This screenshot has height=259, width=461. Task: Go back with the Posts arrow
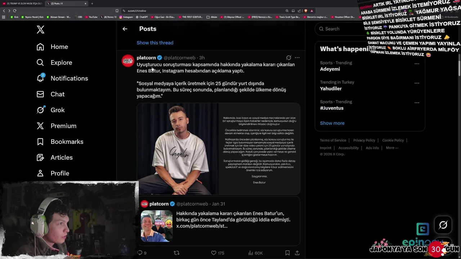125,29
